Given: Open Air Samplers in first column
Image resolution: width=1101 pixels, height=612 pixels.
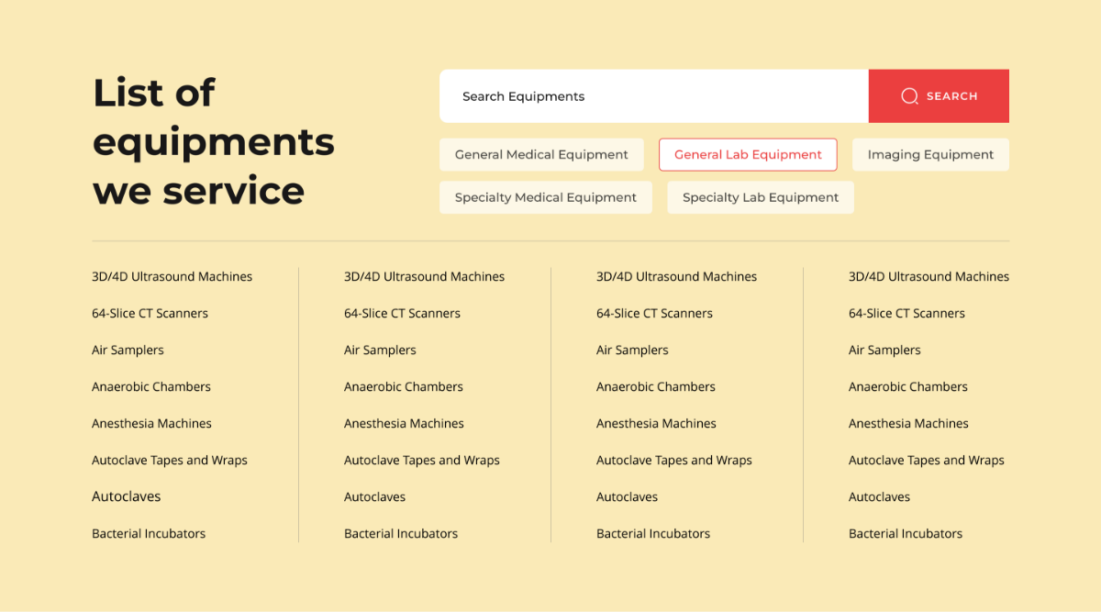Looking at the screenshot, I should tap(128, 351).
